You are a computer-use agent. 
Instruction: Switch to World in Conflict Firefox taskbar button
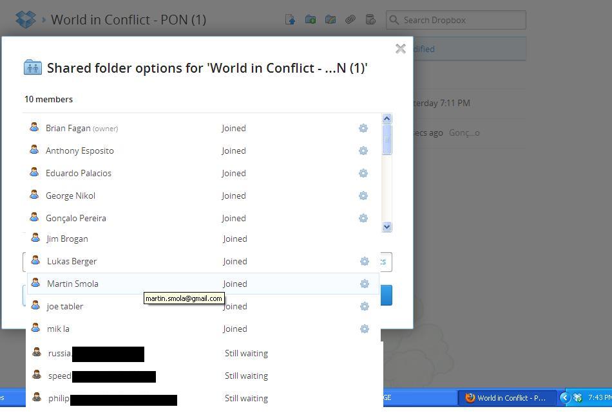tap(506, 397)
